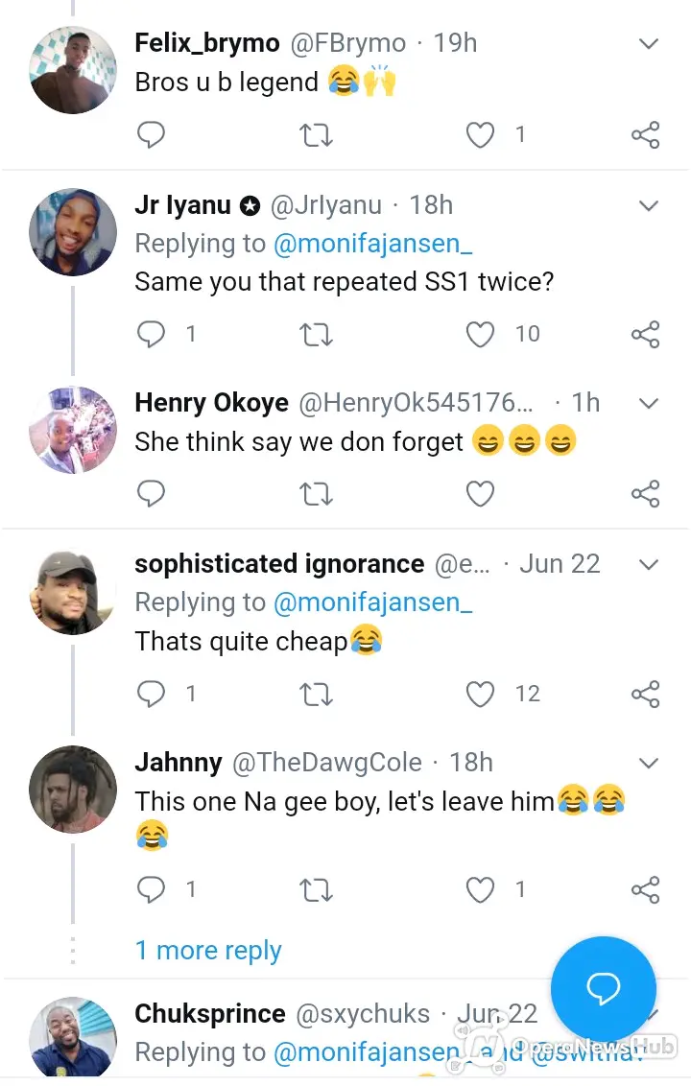Like Jahnny's tweet via heart icon

click(x=480, y=890)
